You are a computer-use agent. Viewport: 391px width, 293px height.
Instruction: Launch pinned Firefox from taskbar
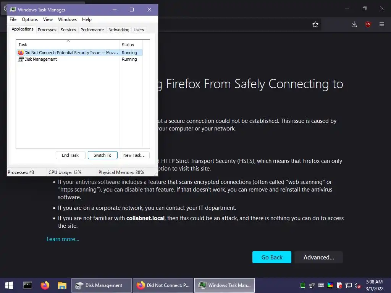45,285
